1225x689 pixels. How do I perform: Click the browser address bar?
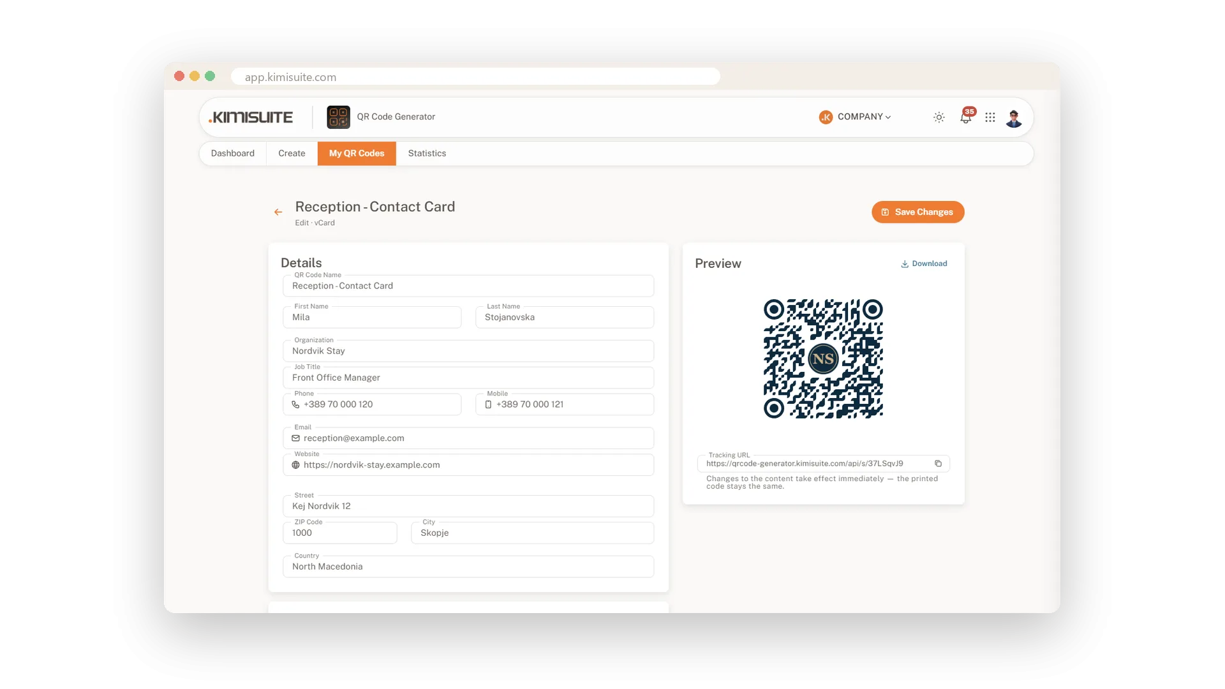click(x=475, y=77)
